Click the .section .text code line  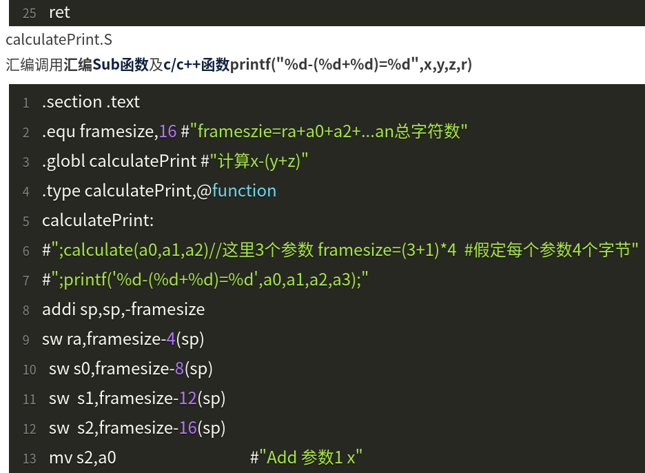click(x=90, y=102)
